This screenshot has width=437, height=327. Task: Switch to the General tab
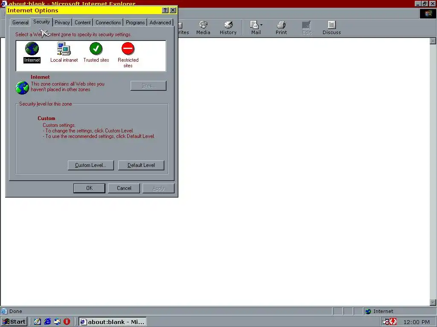[20, 23]
